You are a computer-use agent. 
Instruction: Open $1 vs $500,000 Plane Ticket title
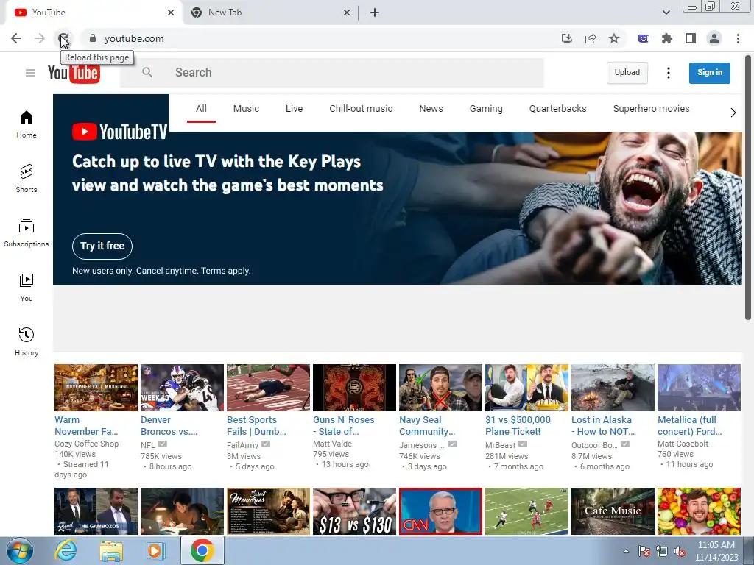click(x=518, y=426)
